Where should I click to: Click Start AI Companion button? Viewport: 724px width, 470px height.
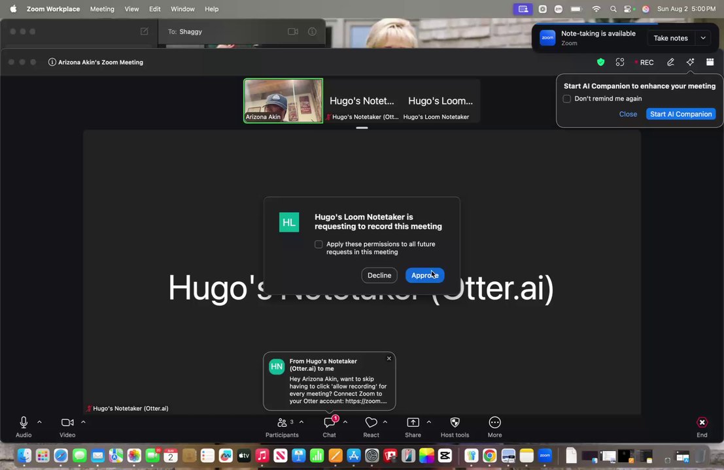(x=681, y=114)
